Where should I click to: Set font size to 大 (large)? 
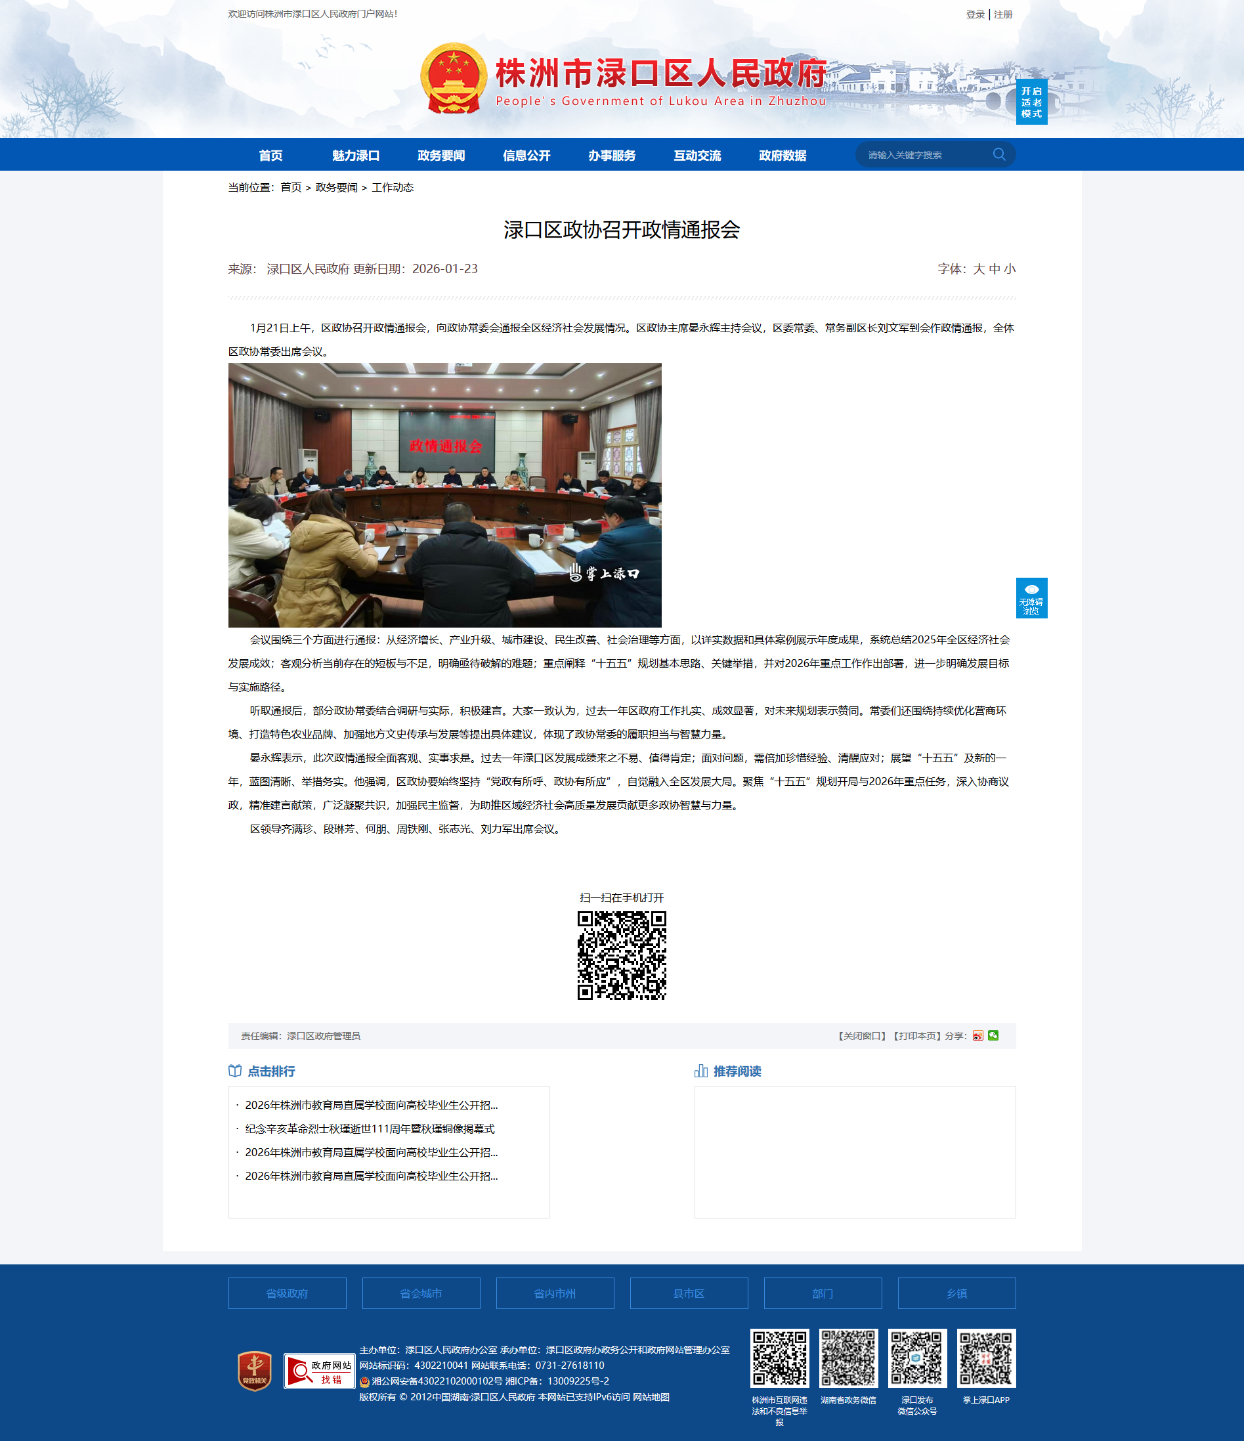pyautogui.click(x=978, y=269)
